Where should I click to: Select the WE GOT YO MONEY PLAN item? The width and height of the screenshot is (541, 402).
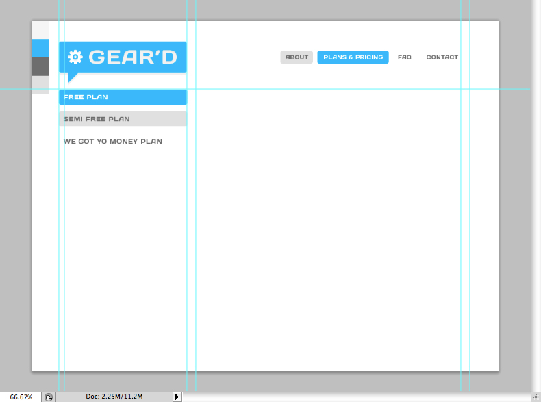113,142
